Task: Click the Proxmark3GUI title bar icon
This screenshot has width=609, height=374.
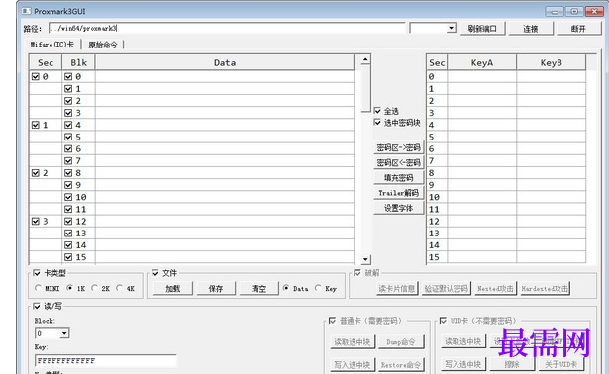Action: pyautogui.click(x=27, y=11)
